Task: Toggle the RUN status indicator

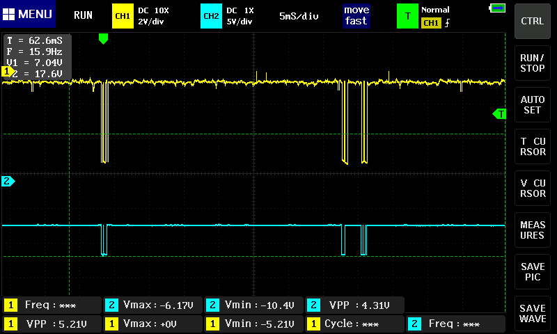Action: [83, 15]
